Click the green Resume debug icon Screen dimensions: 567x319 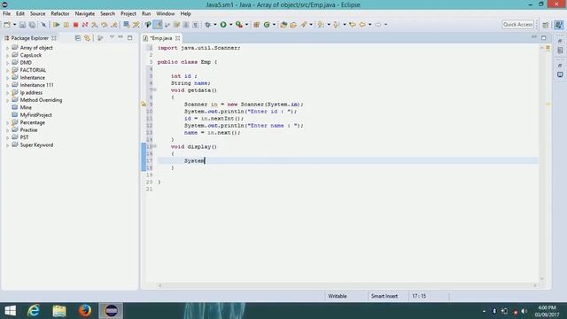pyautogui.click(x=57, y=25)
